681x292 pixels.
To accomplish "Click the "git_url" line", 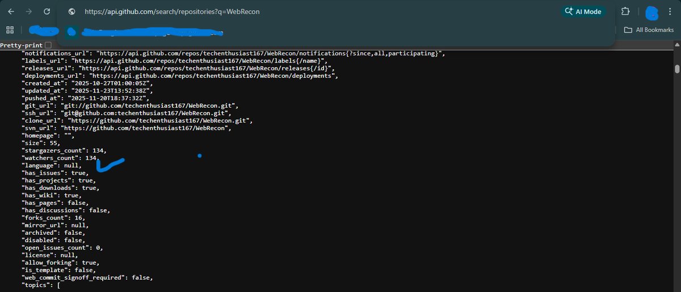I will (131, 105).
